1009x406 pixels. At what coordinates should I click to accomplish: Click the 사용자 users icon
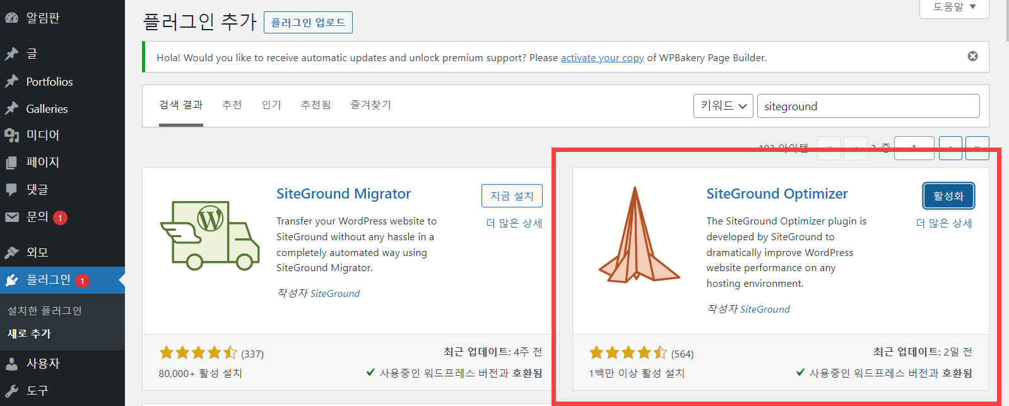(x=12, y=363)
